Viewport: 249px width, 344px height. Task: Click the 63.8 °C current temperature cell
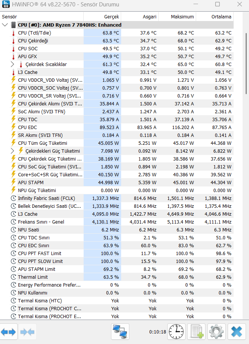point(102,33)
